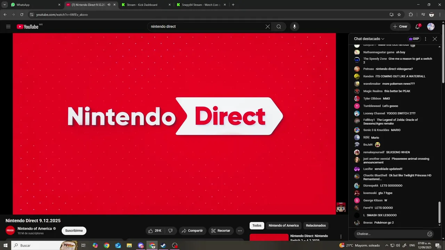Open the 0XP crown points badge
Screen dimensions: 445x250
[414, 39]
